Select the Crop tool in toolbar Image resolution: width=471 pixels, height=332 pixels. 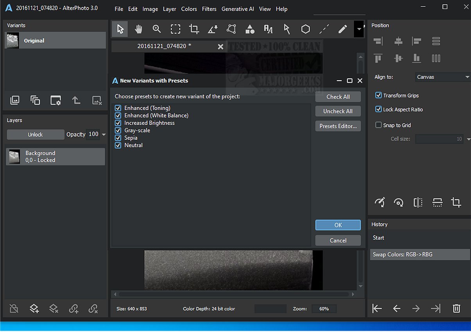tap(194, 29)
